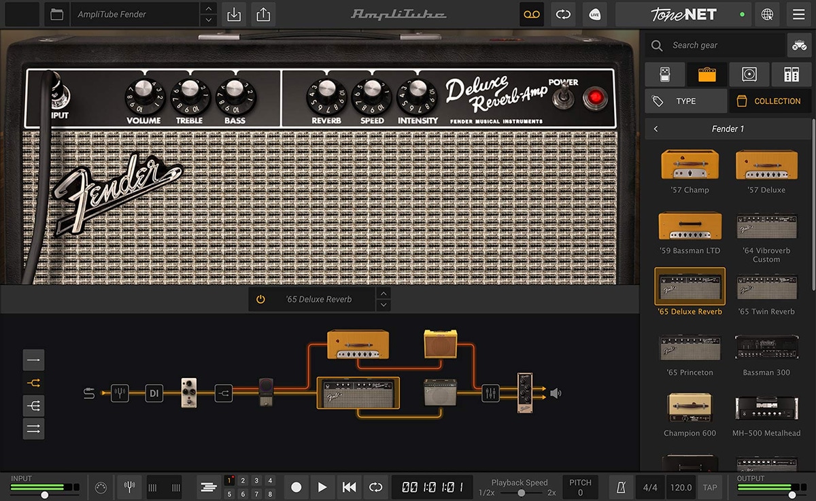The image size is (816, 501).
Task: Filter gear by COLLECTION
Action: pos(769,101)
